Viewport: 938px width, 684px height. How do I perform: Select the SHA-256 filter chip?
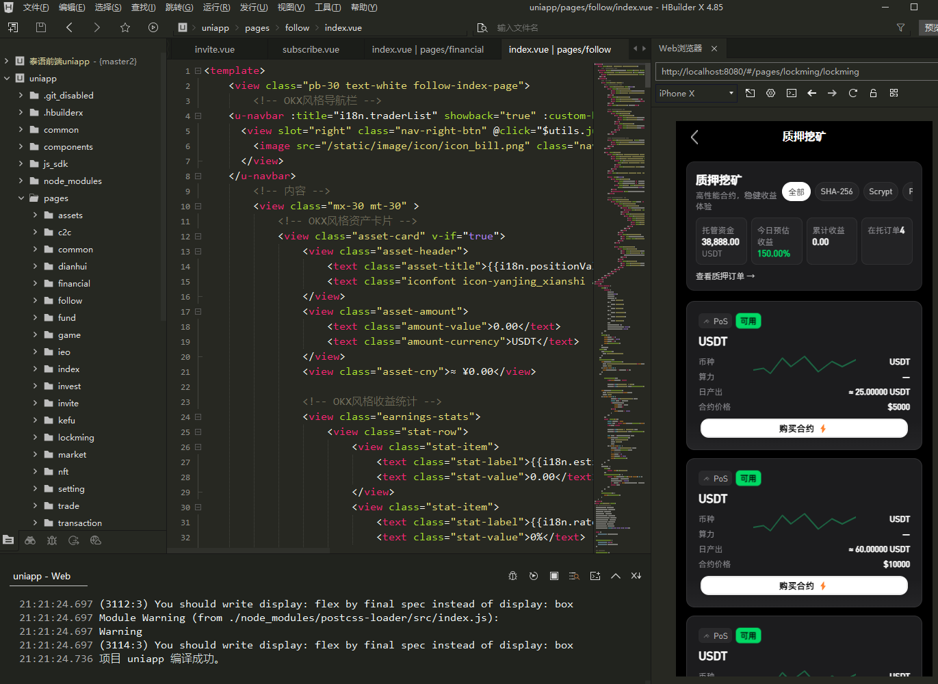pyautogui.click(x=836, y=192)
